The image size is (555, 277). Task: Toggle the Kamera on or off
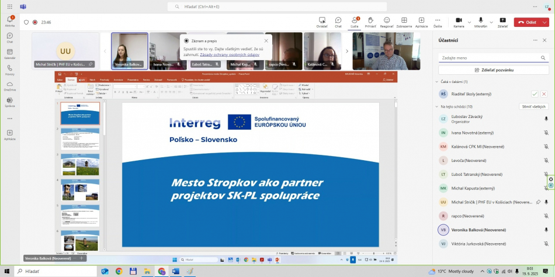tap(459, 22)
